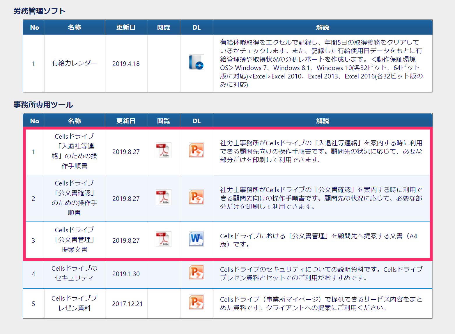Click name cell Cellsドライブプレゼン資料
This screenshot has width=455, height=334.
[75, 303]
